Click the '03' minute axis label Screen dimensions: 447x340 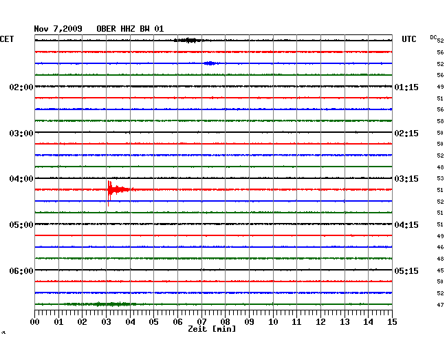tap(106, 321)
